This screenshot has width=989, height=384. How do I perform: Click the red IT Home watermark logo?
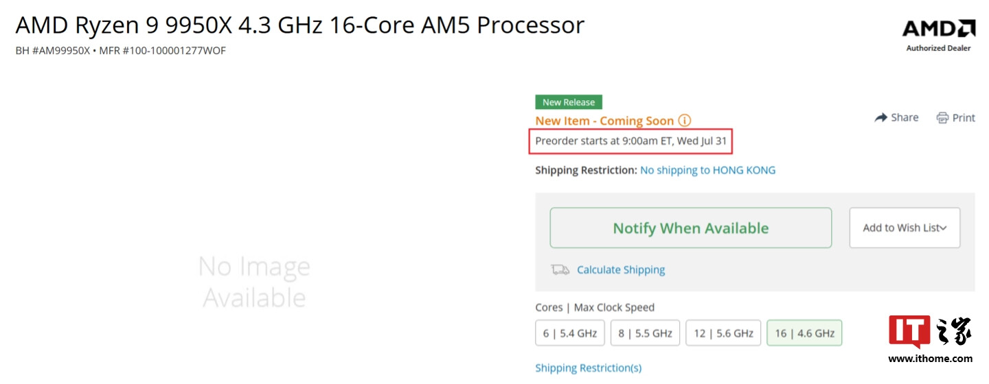(909, 332)
